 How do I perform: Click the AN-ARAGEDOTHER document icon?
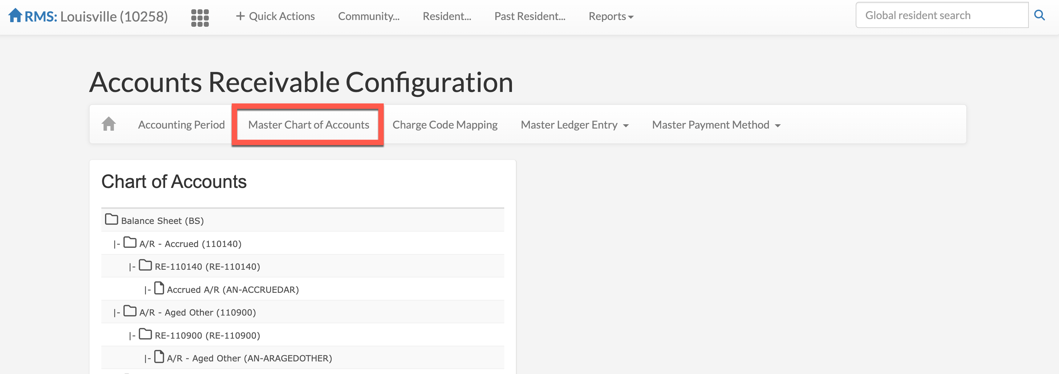pyautogui.click(x=159, y=357)
